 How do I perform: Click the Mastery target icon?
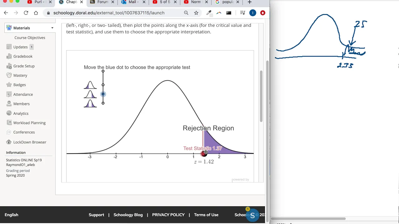coord(9,75)
